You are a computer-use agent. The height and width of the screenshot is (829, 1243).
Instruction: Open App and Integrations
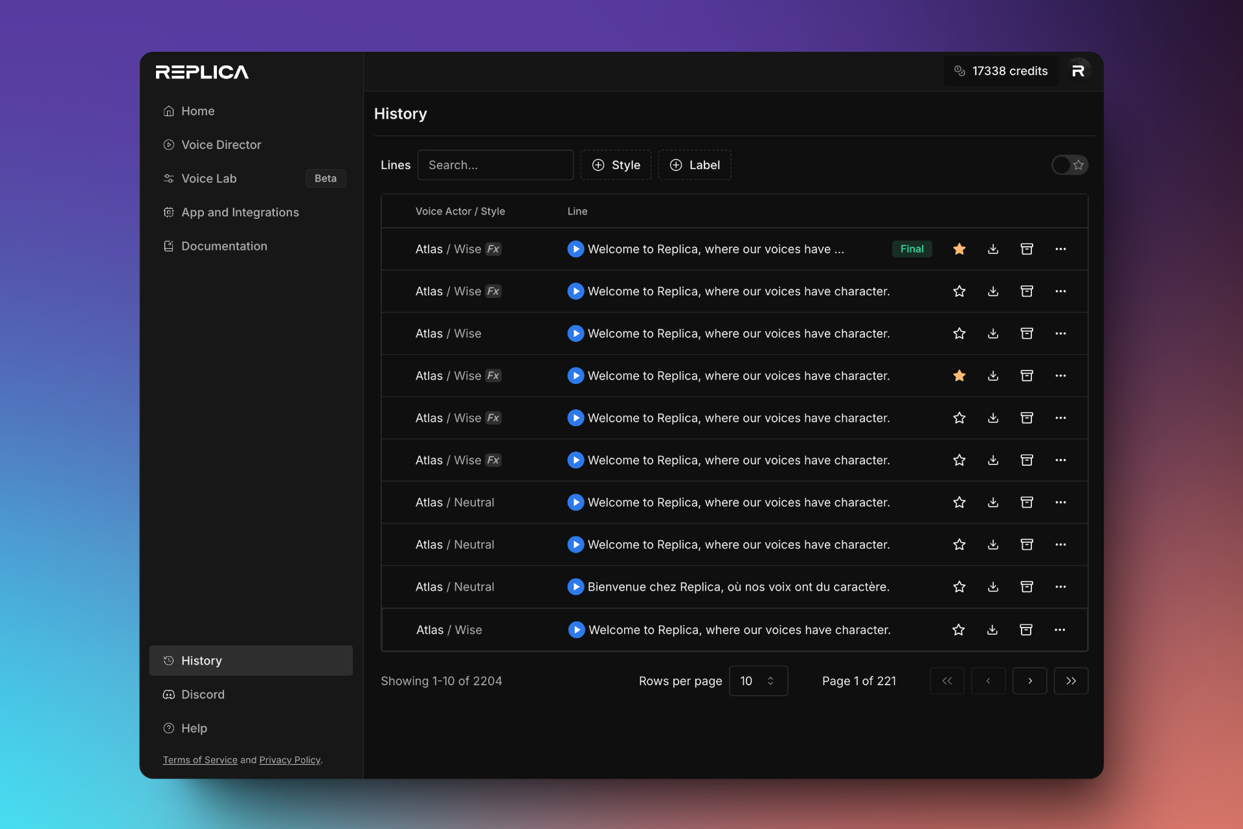click(251, 212)
